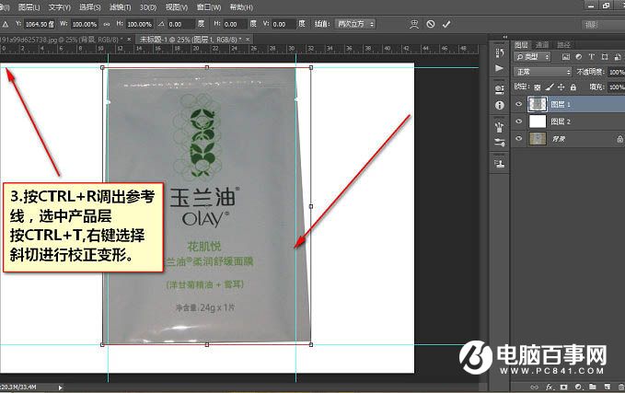625x393 pixels.
Task: Lock all padlock icon next to 锁定
Action: click(573, 87)
